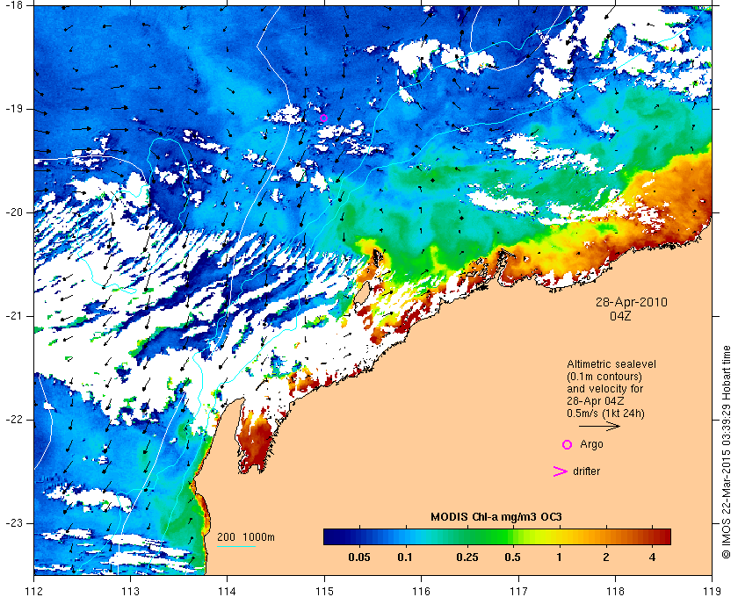Click the 28-Apr-2010 date label
This screenshot has width=738, height=597.
click(x=632, y=302)
